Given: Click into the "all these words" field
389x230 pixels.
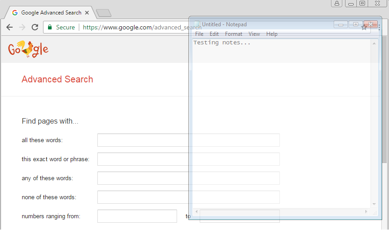Looking at the screenshot, I should click(143, 140).
